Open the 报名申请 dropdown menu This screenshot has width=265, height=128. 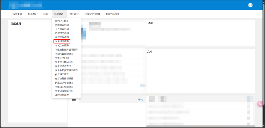tap(18, 14)
